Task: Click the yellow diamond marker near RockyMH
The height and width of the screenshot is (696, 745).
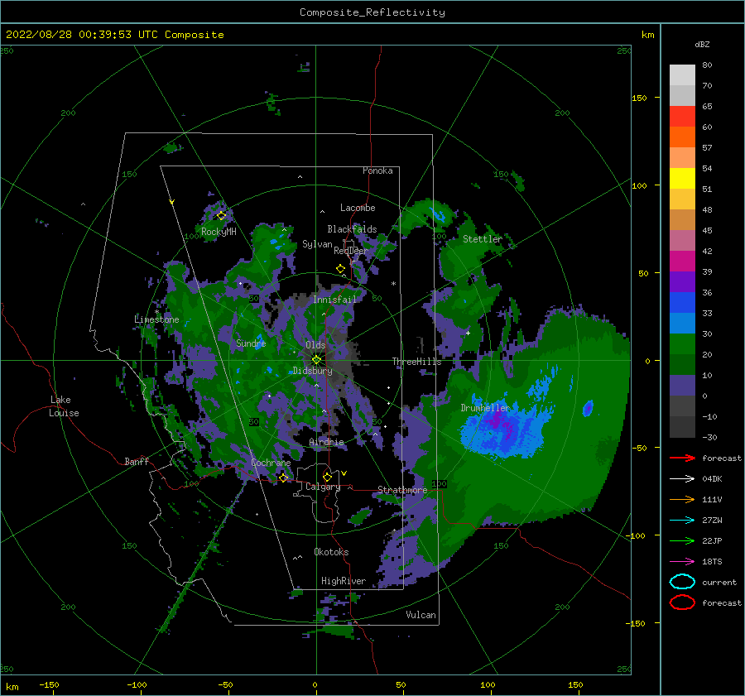Action: (221, 216)
